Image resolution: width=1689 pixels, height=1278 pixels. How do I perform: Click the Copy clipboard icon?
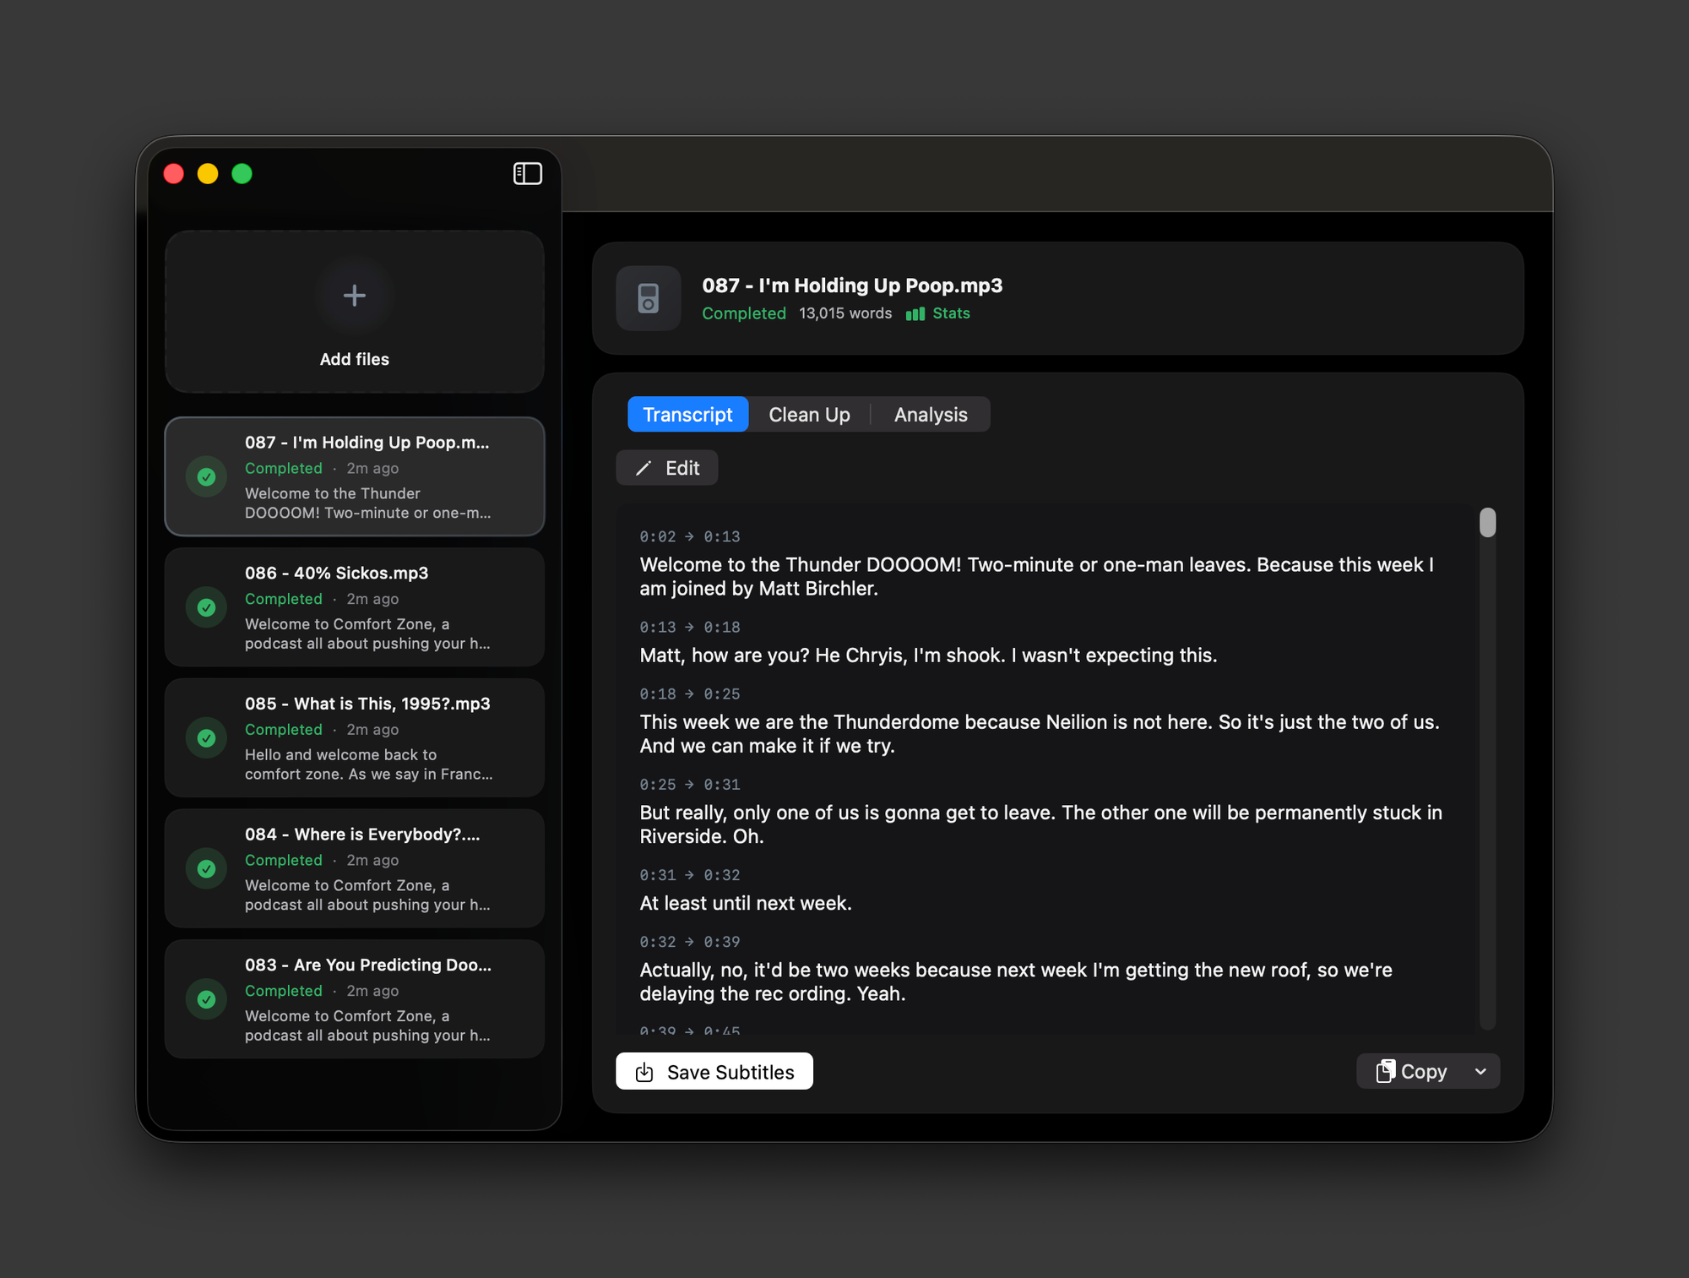coord(1385,1071)
